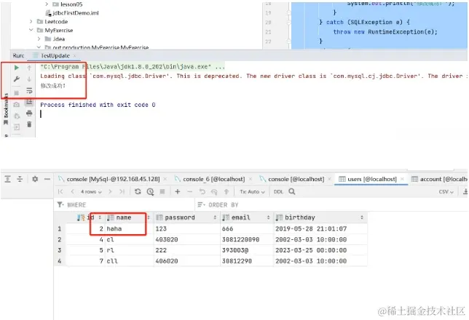Viewport: 469px width, 320px height.
Task: Open the Bookmarks side panel
Action: [x=6, y=109]
